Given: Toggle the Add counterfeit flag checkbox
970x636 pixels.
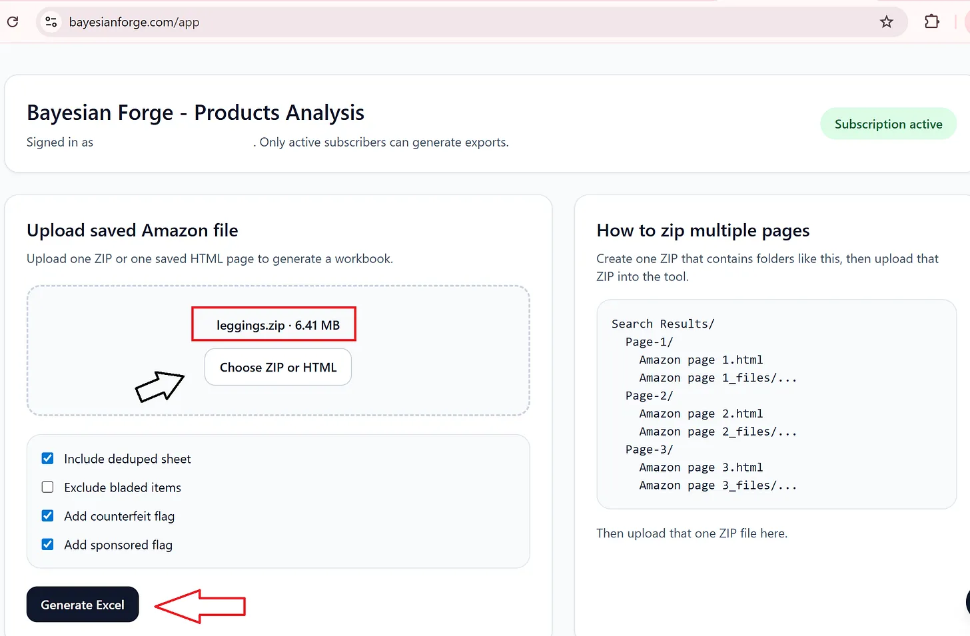Looking at the screenshot, I should point(48,515).
